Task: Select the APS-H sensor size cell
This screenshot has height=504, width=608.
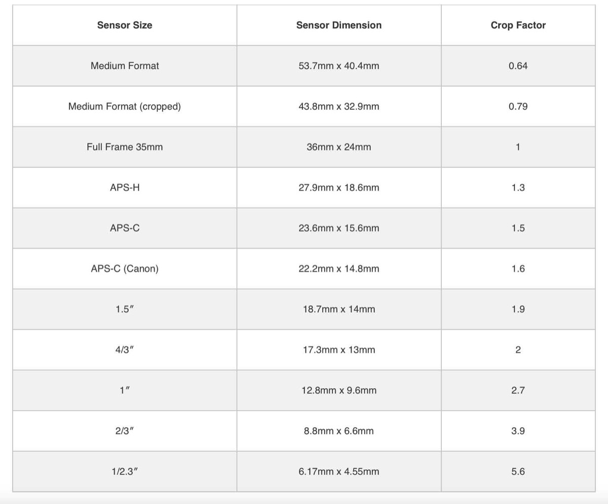Action: coord(125,188)
